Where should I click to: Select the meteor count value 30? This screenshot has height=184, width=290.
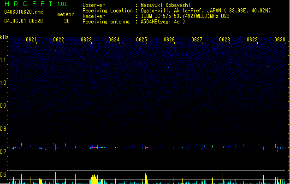(x=67, y=21)
